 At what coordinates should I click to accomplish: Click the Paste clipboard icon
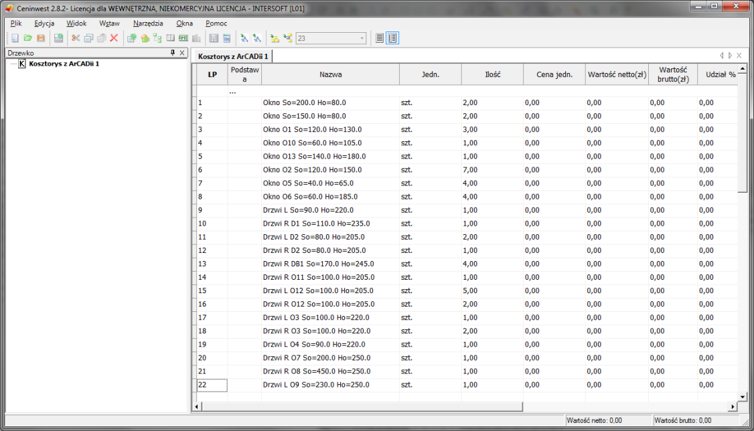pos(102,38)
